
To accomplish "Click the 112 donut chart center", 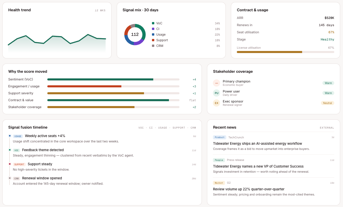I will coord(135,35).
